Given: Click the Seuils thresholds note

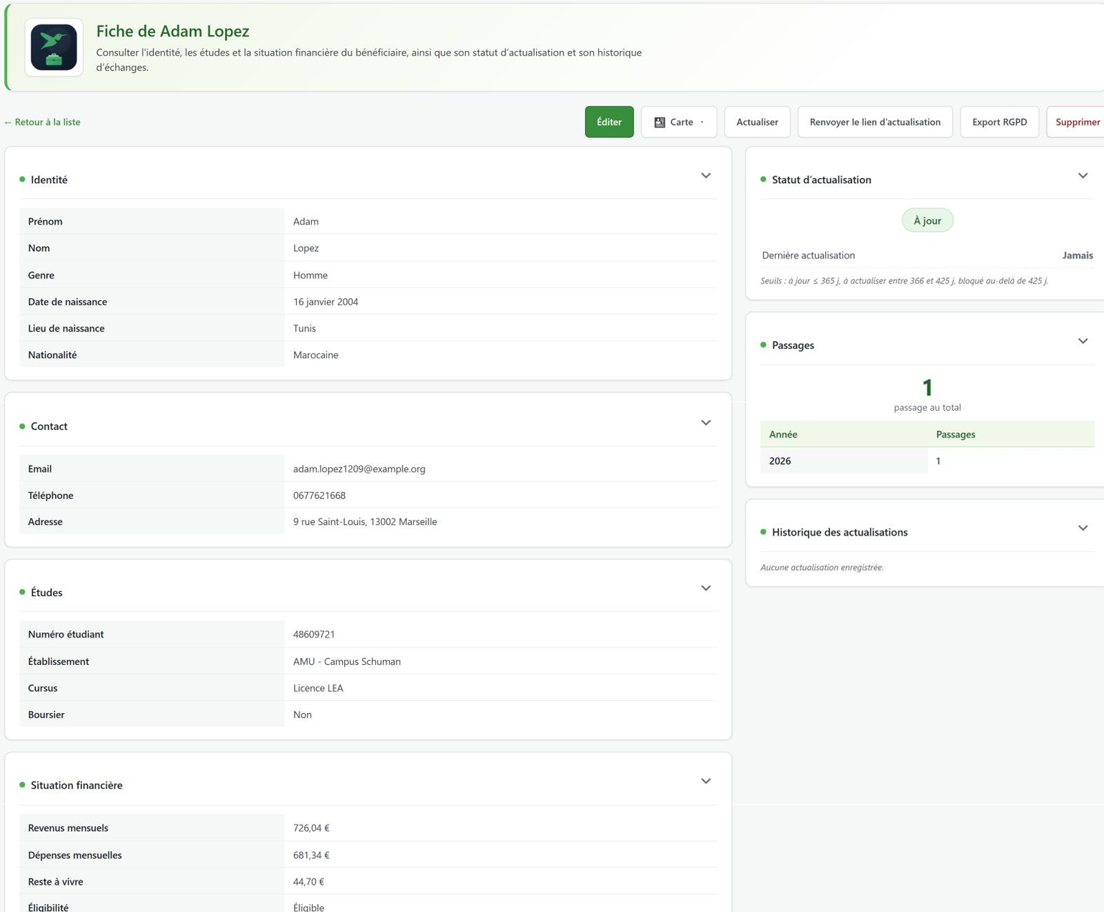Looking at the screenshot, I should (x=904, y=281).
